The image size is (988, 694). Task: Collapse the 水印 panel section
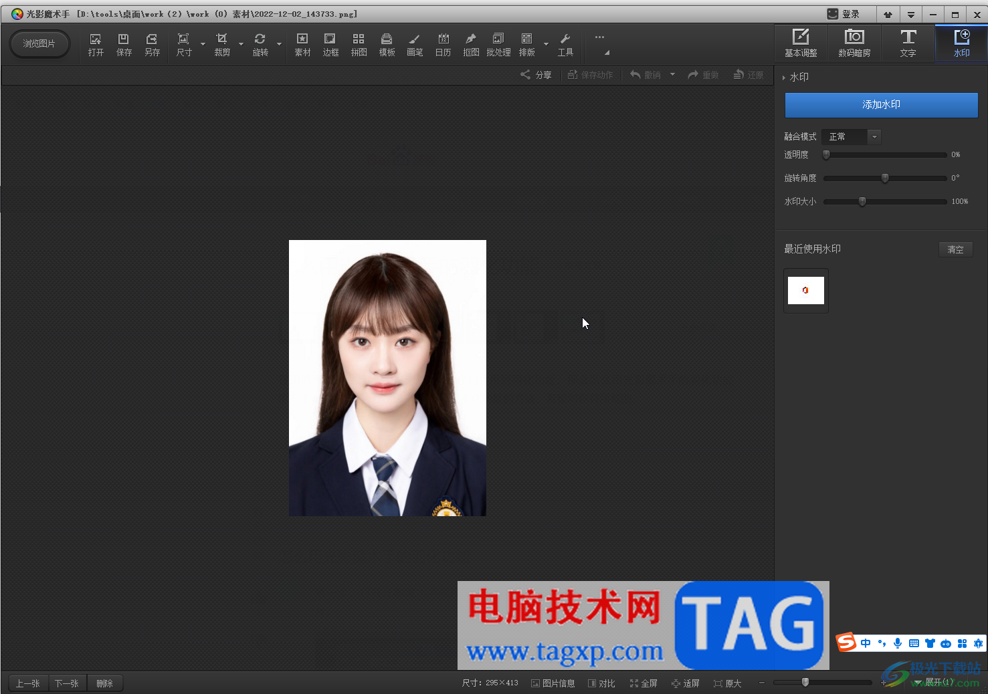(x=784, y=78)
